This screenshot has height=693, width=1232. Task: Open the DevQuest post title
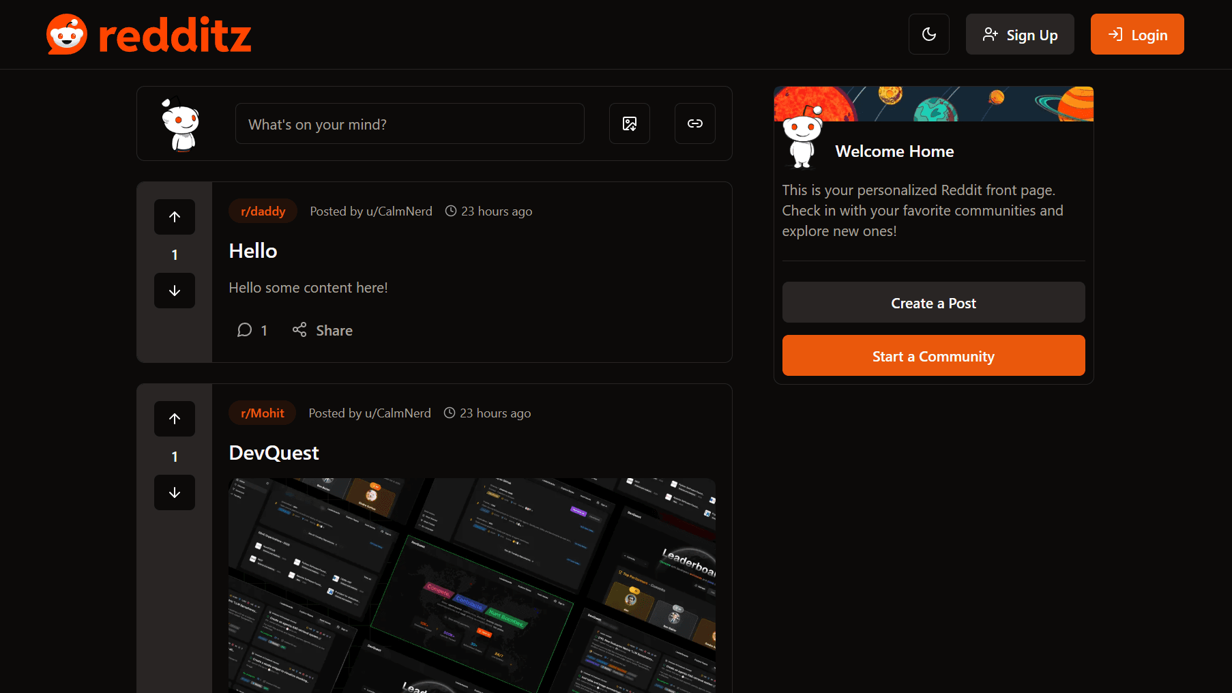pyautogui.click(x=274, y=453)
